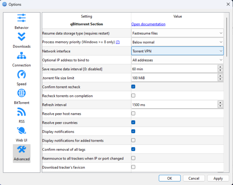Decrease Save resume data interval value
Viewport: 233px width, 185px height.
[x=220, y=71]
